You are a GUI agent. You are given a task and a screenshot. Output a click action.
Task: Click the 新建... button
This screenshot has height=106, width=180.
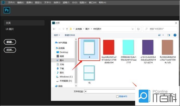click(x=10, y=42)
